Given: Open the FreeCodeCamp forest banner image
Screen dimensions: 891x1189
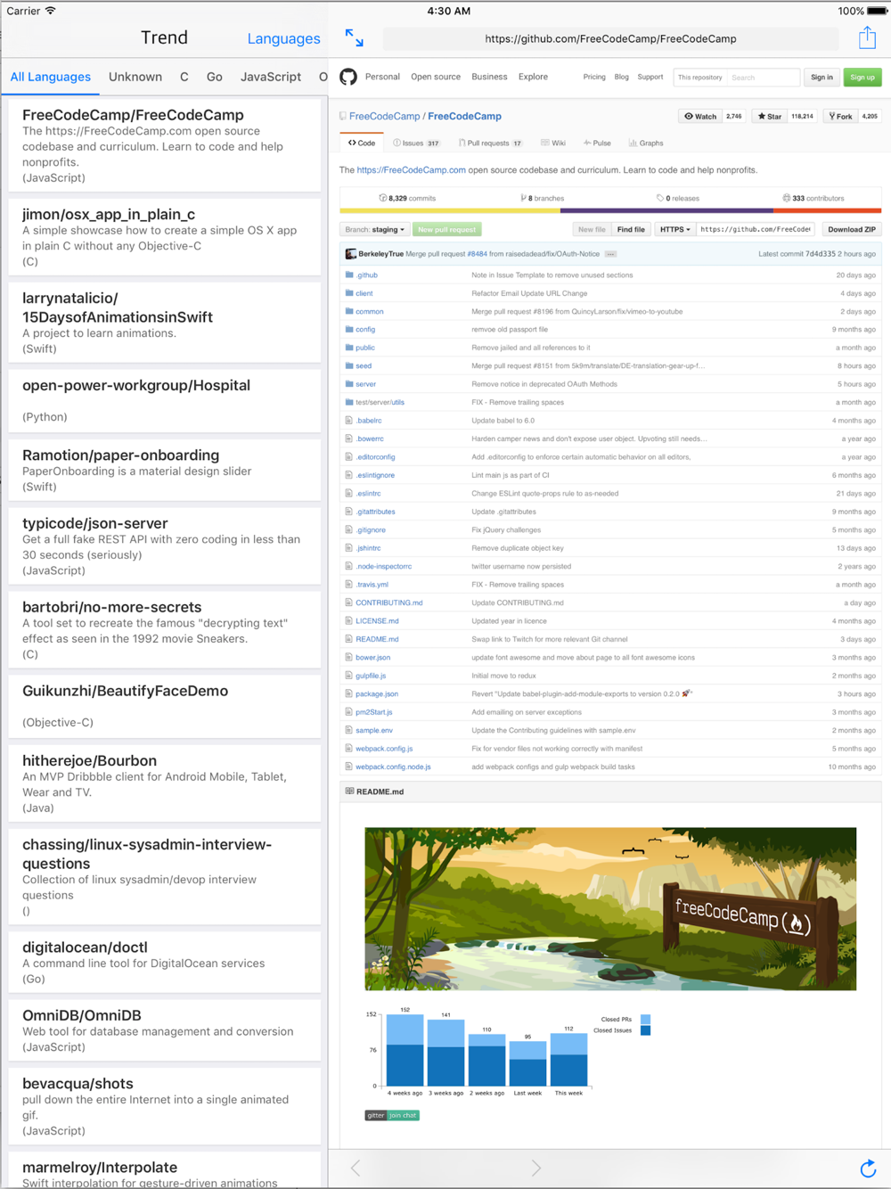Looking at the screenshot, I should [x=610, y=909].
